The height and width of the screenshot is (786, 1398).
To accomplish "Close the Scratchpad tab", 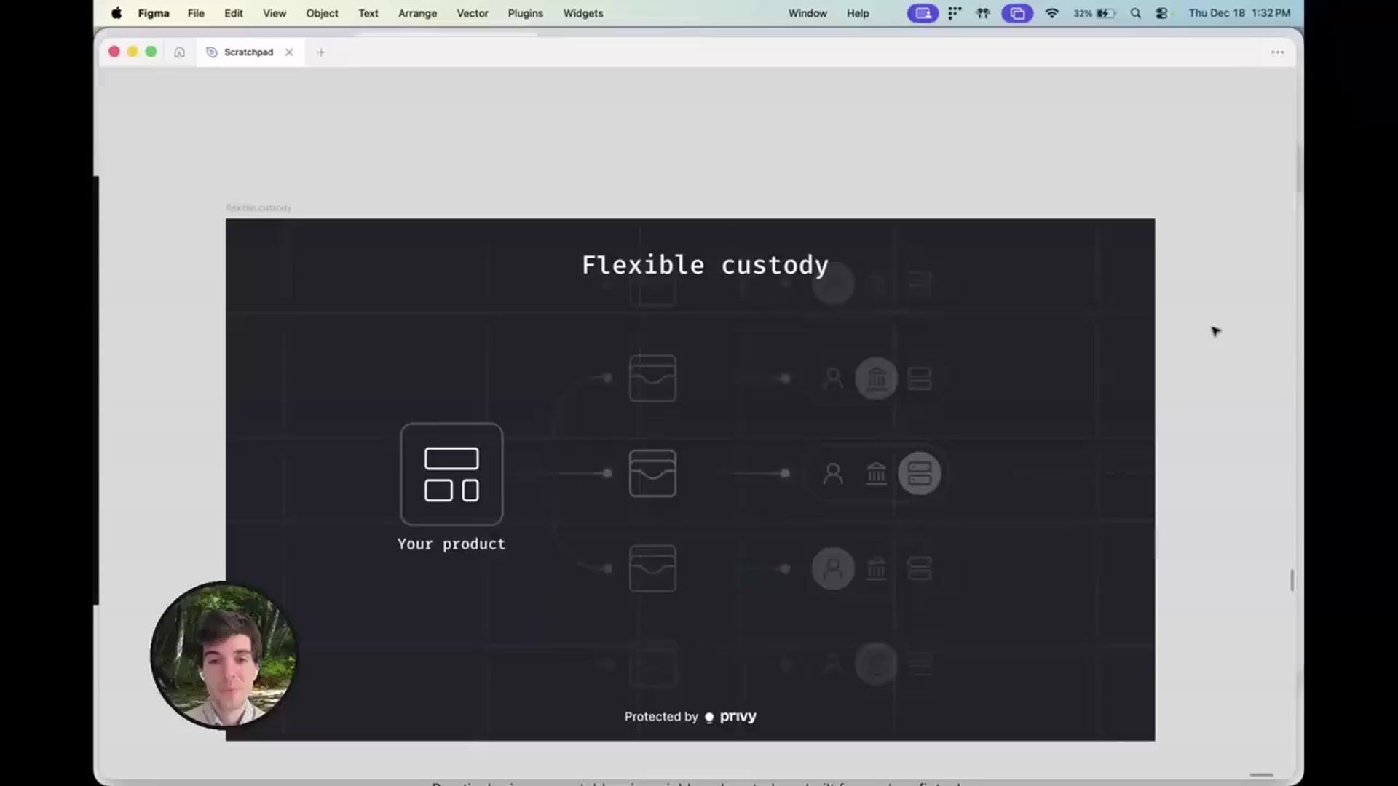I will [x=289, y=52].
